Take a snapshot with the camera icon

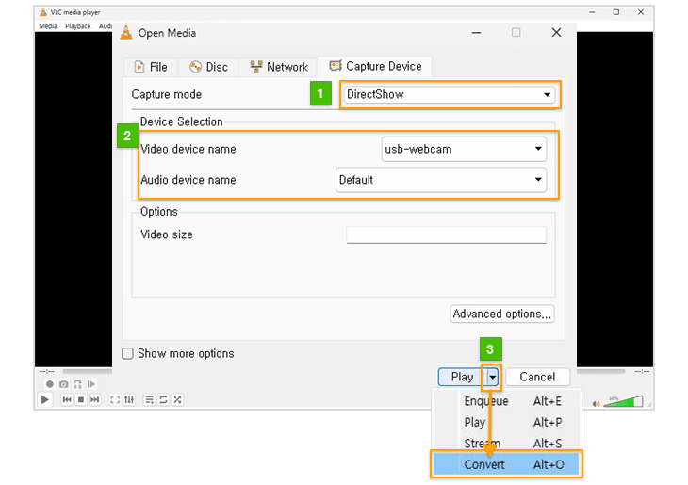64,384
